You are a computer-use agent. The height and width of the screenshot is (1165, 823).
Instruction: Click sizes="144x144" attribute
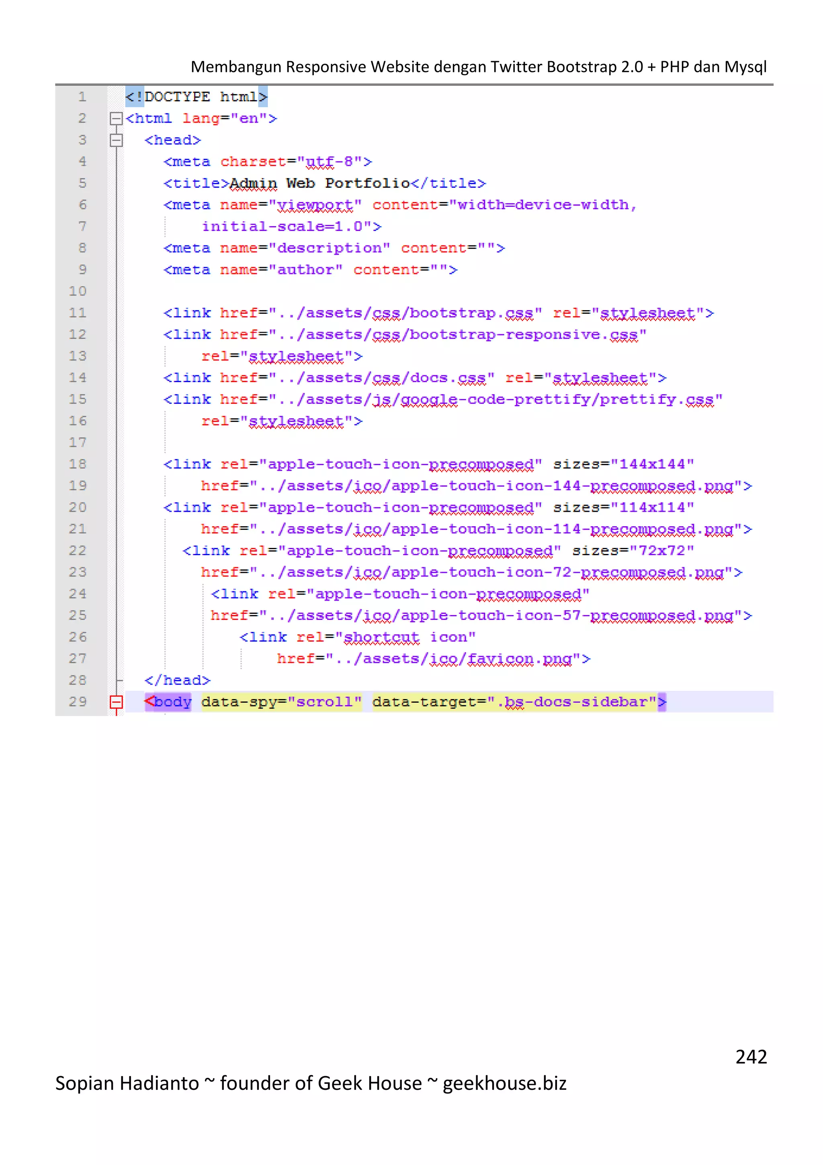click(623, 464)
